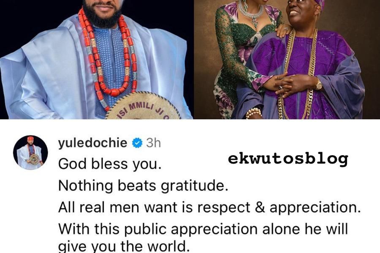Image resolution: width=380 pixels, height=253 pixels.
Task: Click the blue verified badge beside yuledochie
Action: (x=137, y=143)
